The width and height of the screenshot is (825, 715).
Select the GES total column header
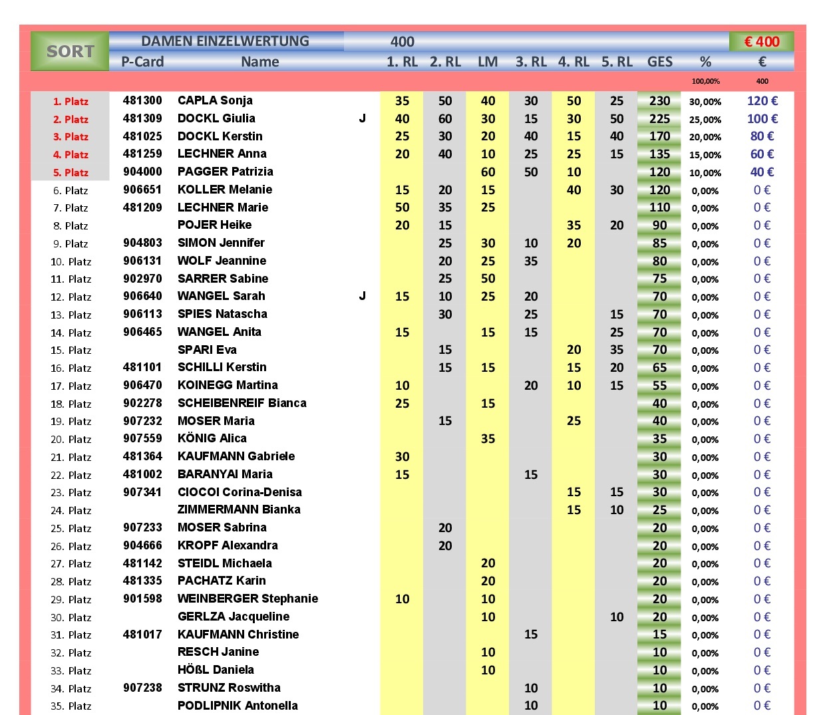[659, 62]
